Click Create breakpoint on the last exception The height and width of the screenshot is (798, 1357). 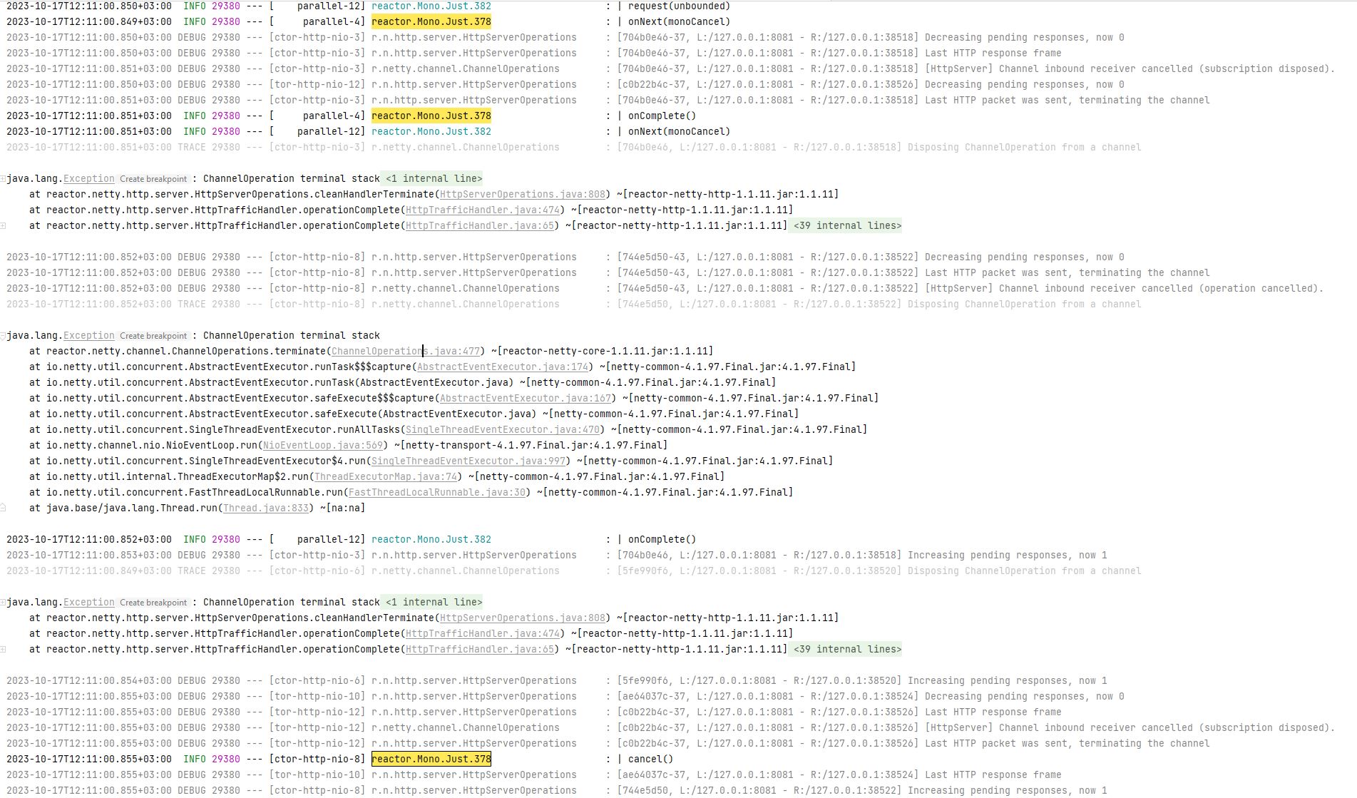[153, 603]
